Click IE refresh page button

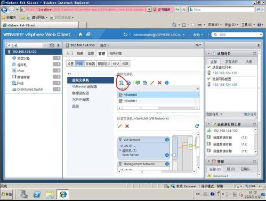(x=177, y=10)
